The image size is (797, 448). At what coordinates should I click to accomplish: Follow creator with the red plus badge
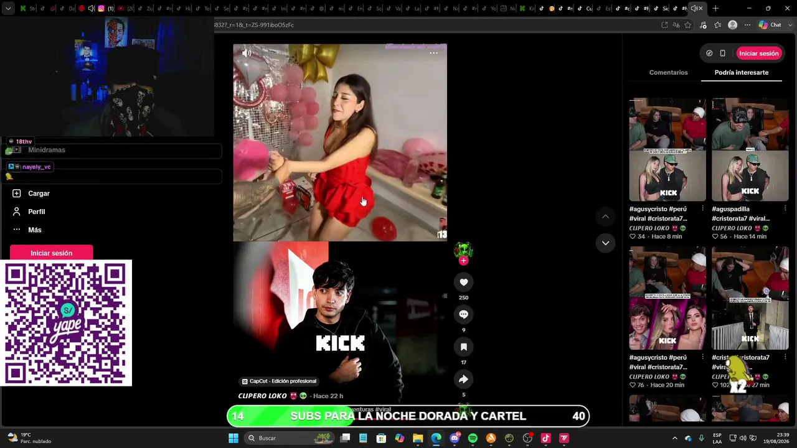click(463, 261)
